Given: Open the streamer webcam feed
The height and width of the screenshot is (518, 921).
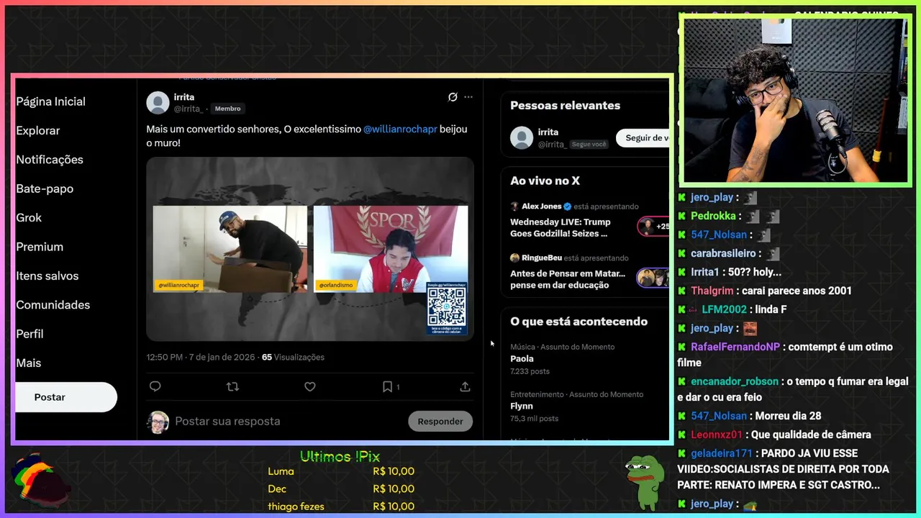Looking at the screenshot, I should [796, 100].
